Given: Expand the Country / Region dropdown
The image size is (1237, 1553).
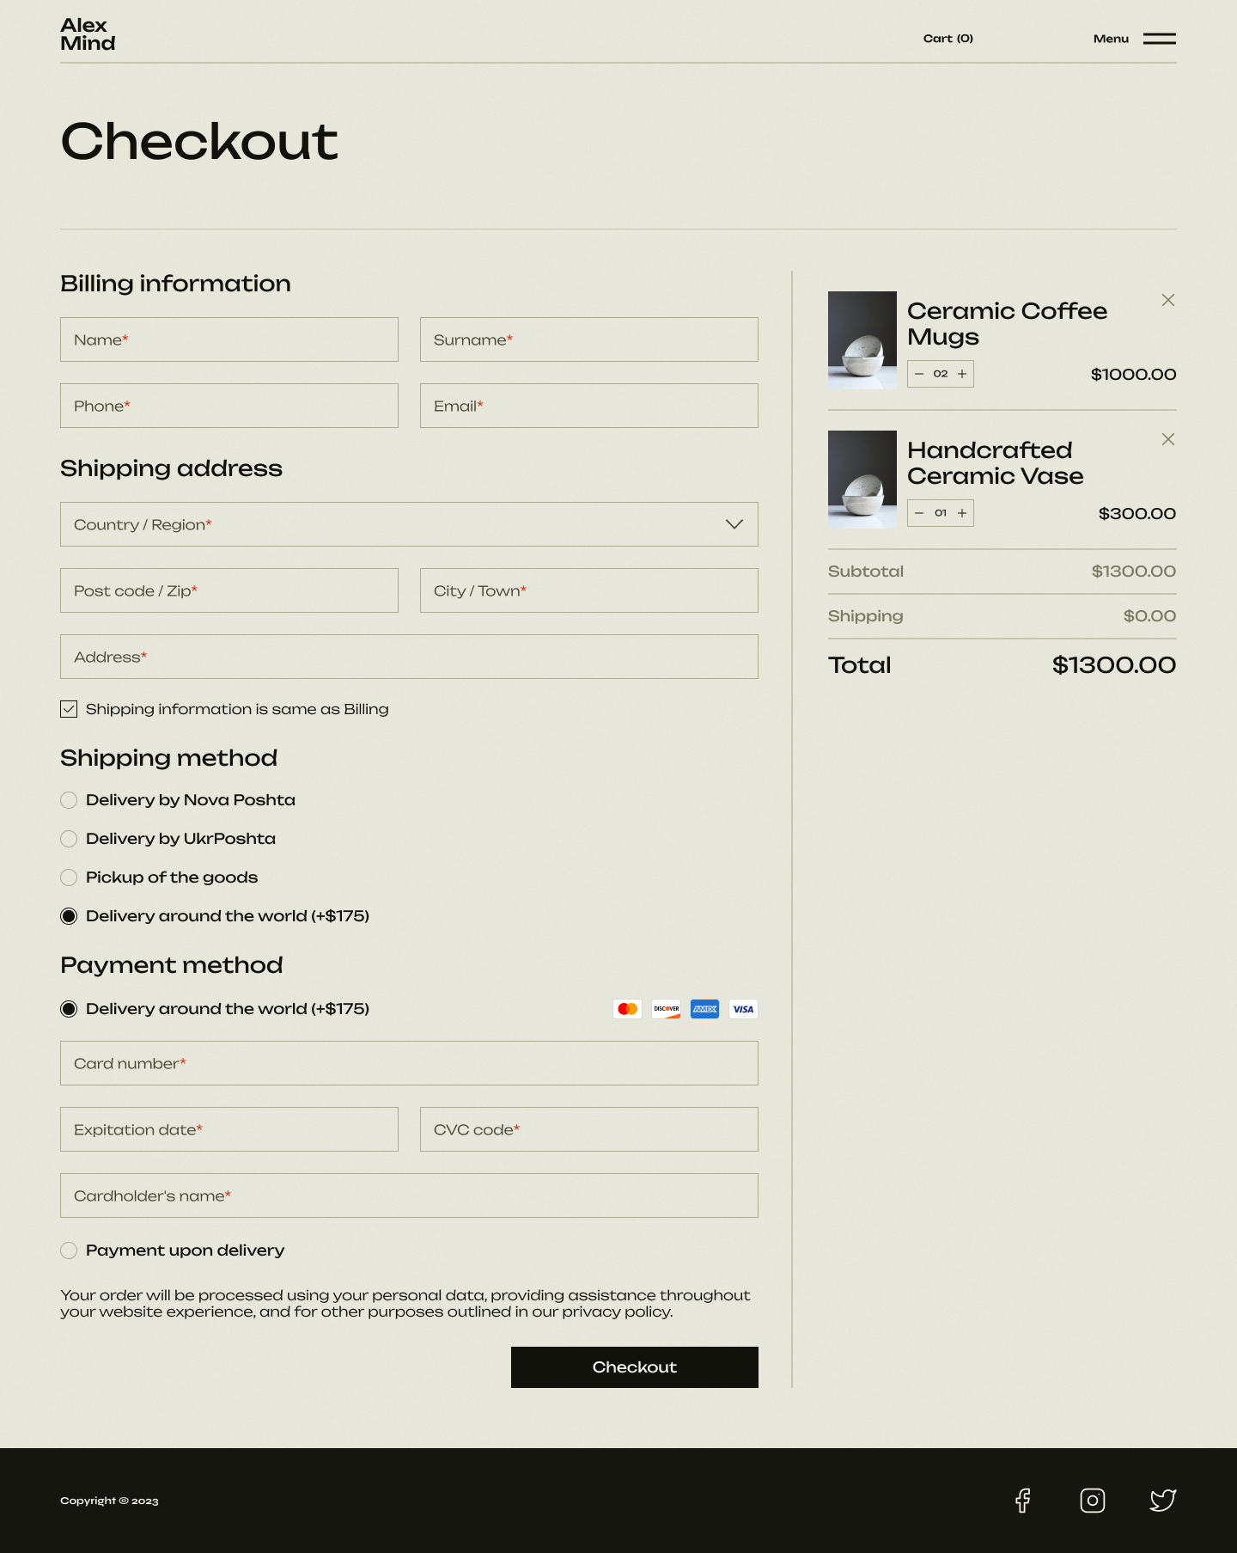Looking at the screenshot, I should click(x=409, y=524).
